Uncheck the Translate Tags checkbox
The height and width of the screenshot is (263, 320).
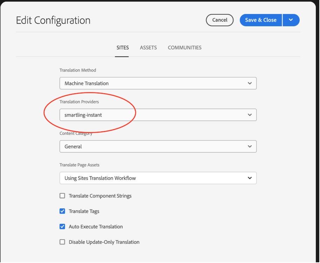tap(62, 211)
